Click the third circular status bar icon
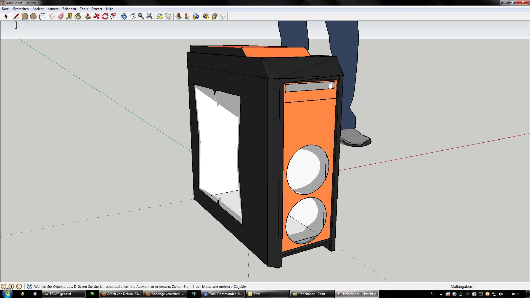This screenshot has width=530, height=298. (x=19, y=286)
